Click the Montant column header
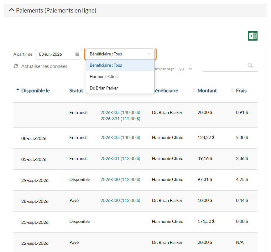271x252 pixels. 207,91
